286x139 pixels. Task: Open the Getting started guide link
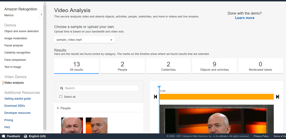click(18, 99)
